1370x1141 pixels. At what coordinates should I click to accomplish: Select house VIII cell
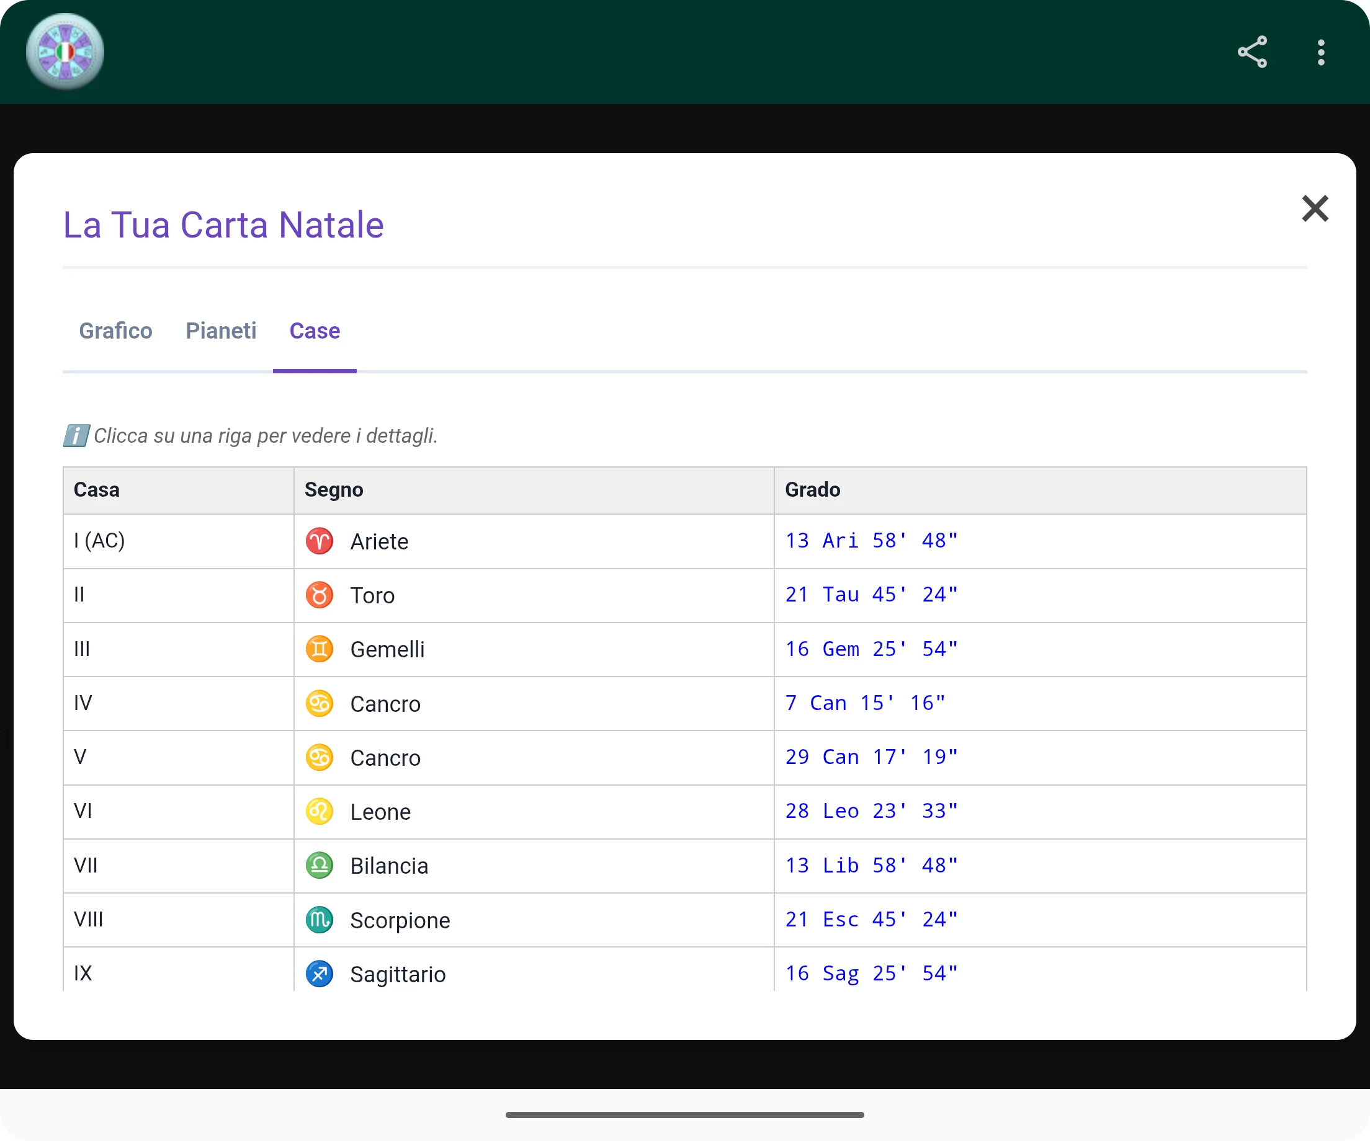[179, 920]
